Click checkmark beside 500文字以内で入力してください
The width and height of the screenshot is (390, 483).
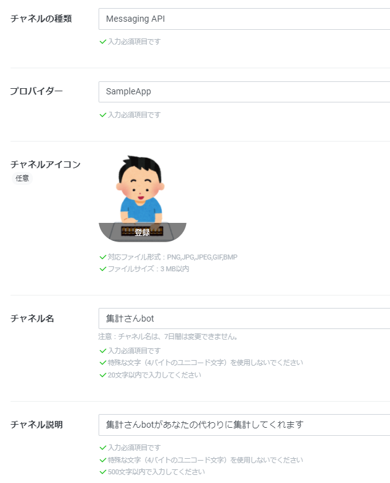tap(103, 472)
